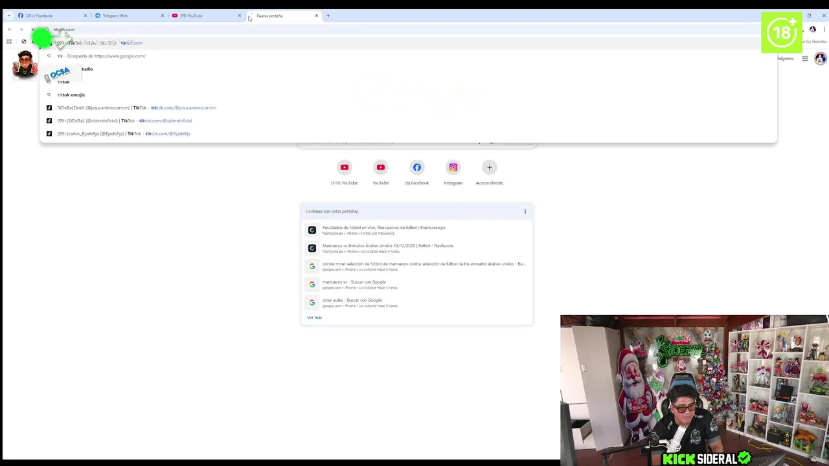Close the YouTube tab
The height and width of the screenshot is (466, 829).
(x=239, y=16)
